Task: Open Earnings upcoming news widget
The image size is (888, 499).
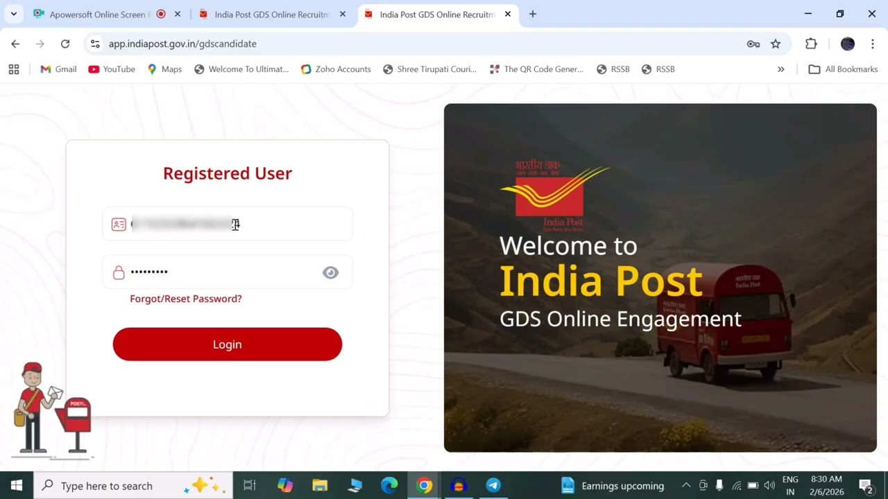Action: 613,486
